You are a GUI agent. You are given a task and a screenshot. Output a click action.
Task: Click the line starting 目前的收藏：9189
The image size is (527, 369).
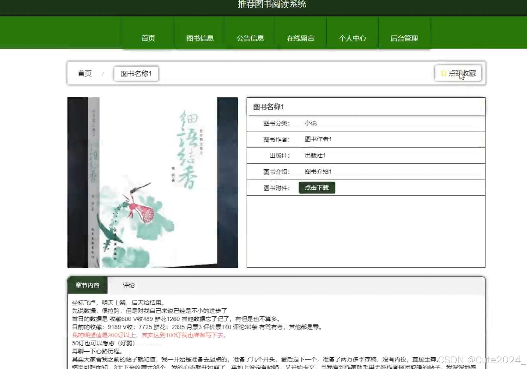[197, 327]
